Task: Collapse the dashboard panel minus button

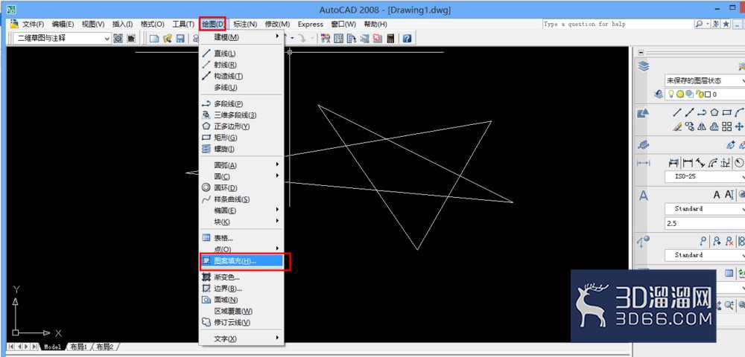Action: (641, 53)
